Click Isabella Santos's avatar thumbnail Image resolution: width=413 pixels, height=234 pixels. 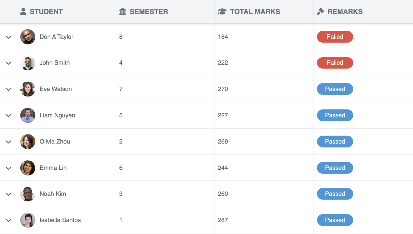click(28, 220)
